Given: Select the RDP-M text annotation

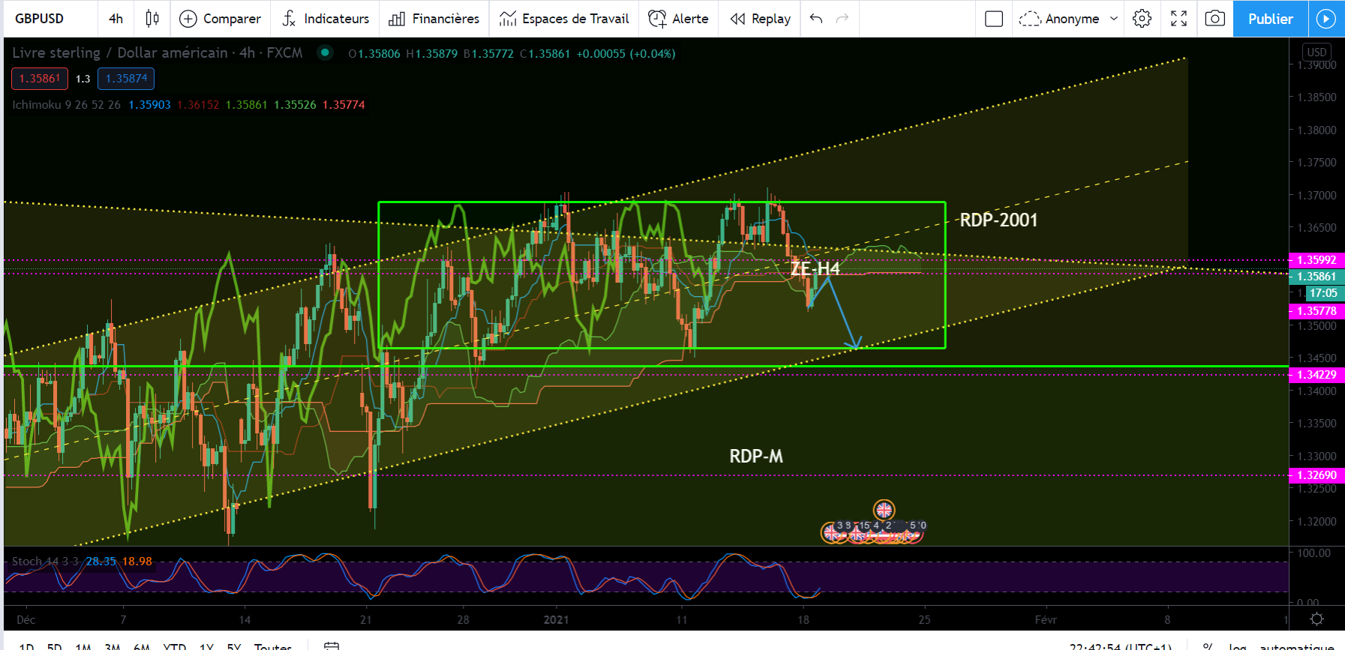Looking at the screenshot, I should 756,456.
